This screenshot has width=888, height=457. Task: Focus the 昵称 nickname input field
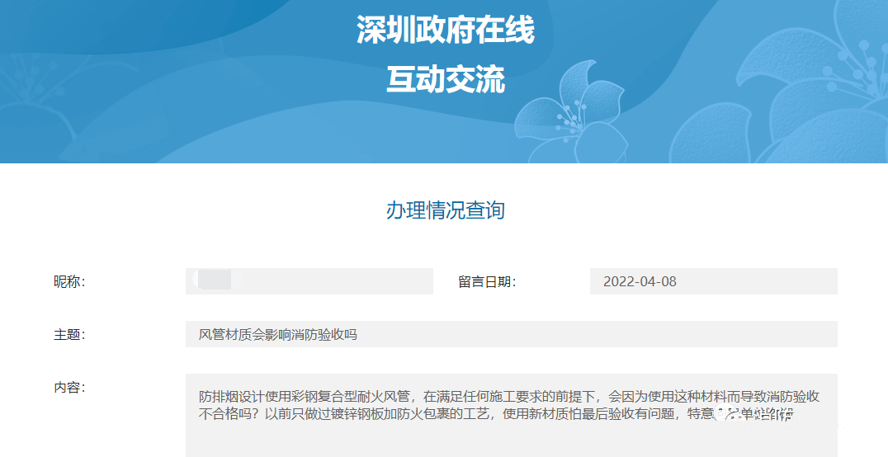(330, 281)
